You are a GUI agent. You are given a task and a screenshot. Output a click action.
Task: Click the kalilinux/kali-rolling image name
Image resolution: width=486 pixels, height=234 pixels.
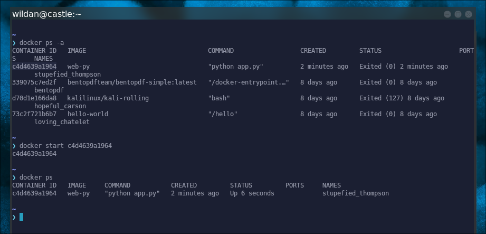(x=108, y=98)
